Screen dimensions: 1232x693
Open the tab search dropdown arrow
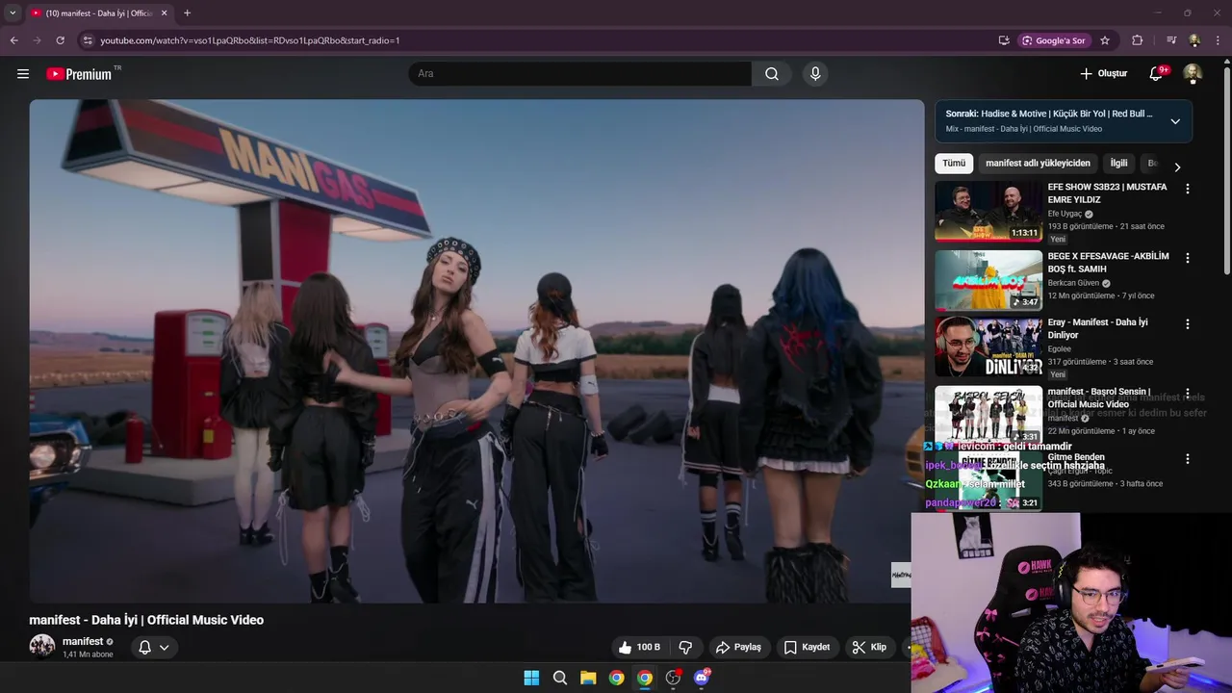[13, 13]
